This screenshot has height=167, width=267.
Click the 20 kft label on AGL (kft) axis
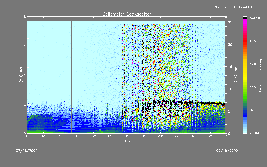(x=230, y=44)
